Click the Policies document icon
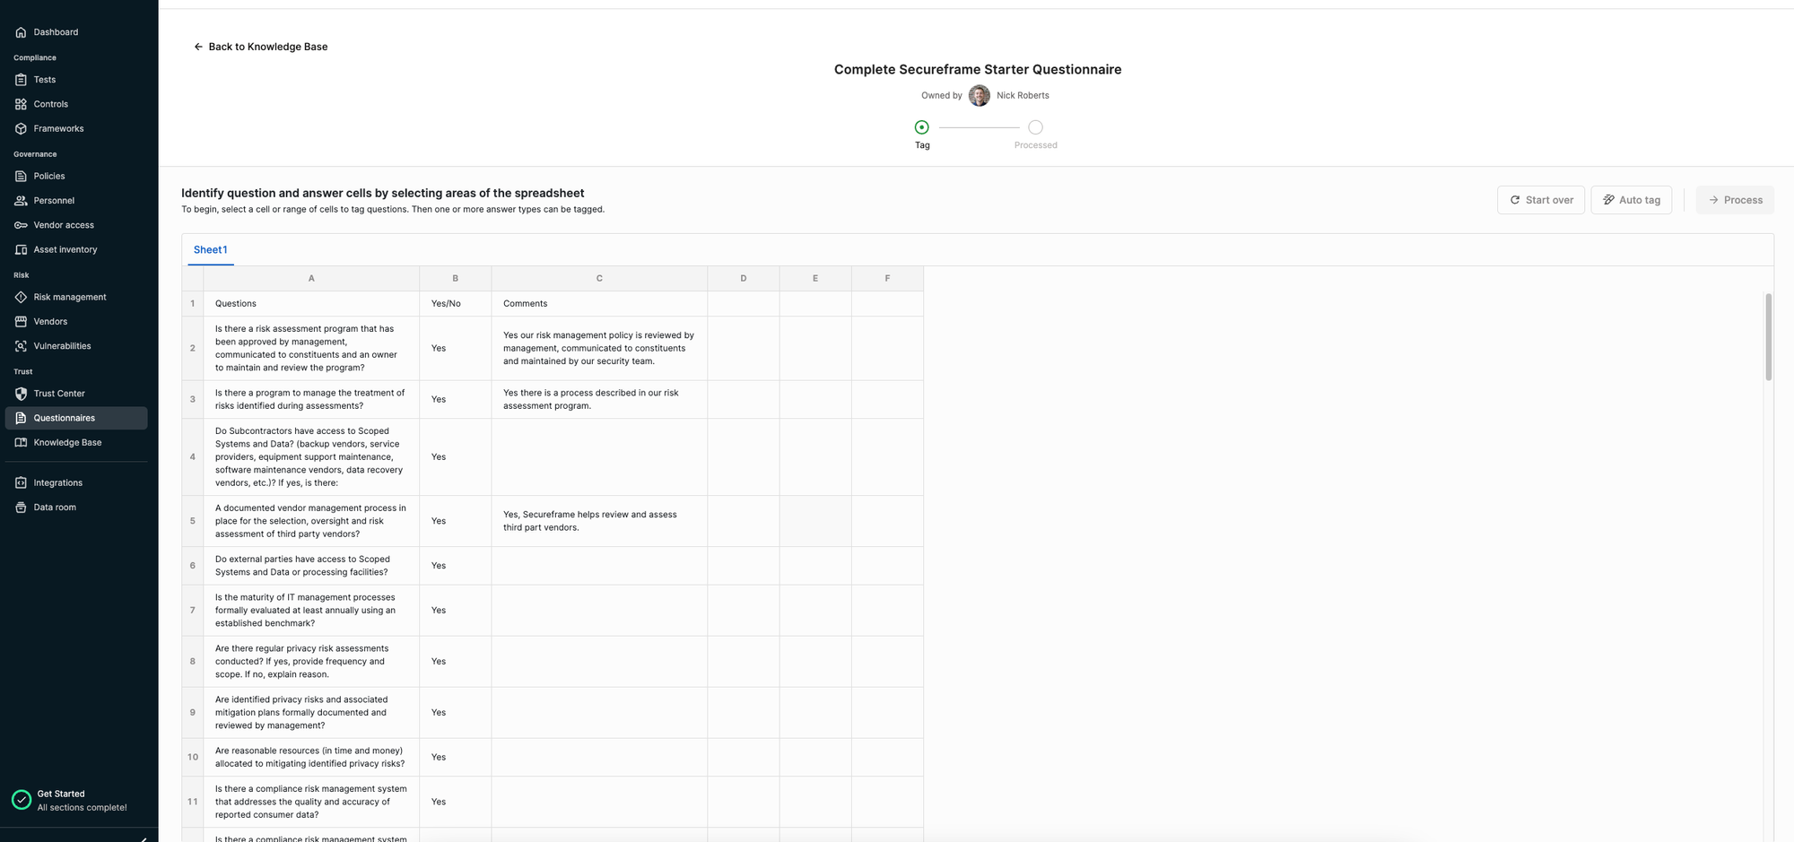The image size is (1794, 842). [21, 176]
